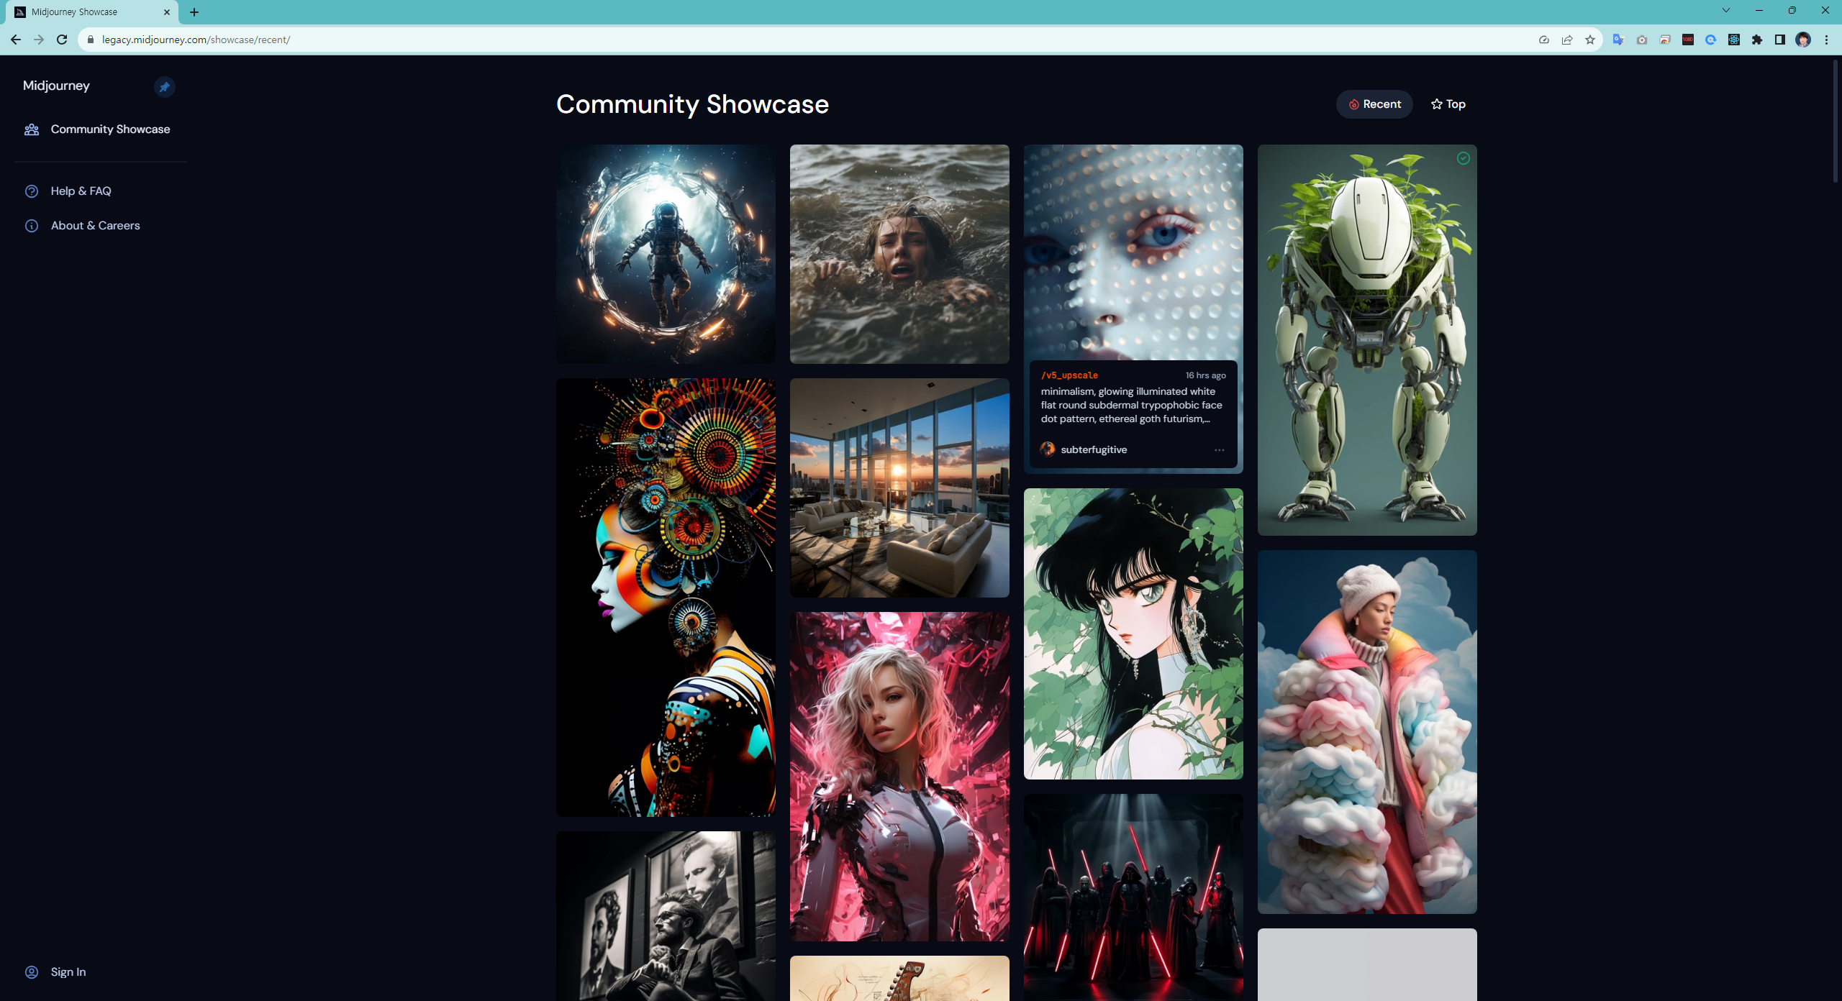
Task: Open the three-dots menu on subterfugitive card
Action: [x=1219, y=450]
